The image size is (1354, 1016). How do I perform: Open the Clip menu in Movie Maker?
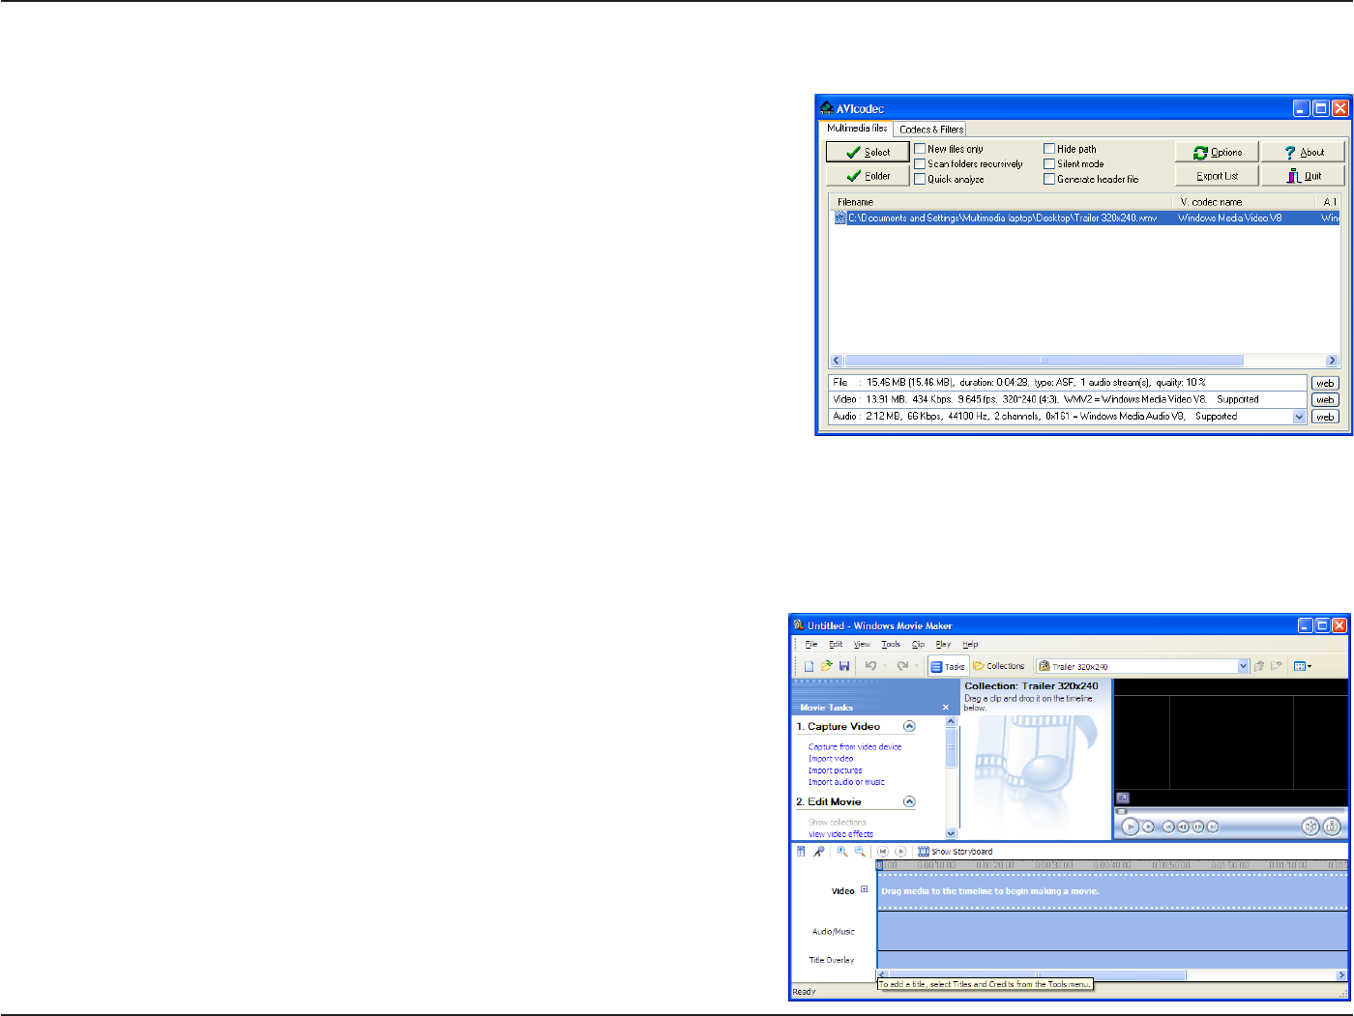(x=918, y=644)
